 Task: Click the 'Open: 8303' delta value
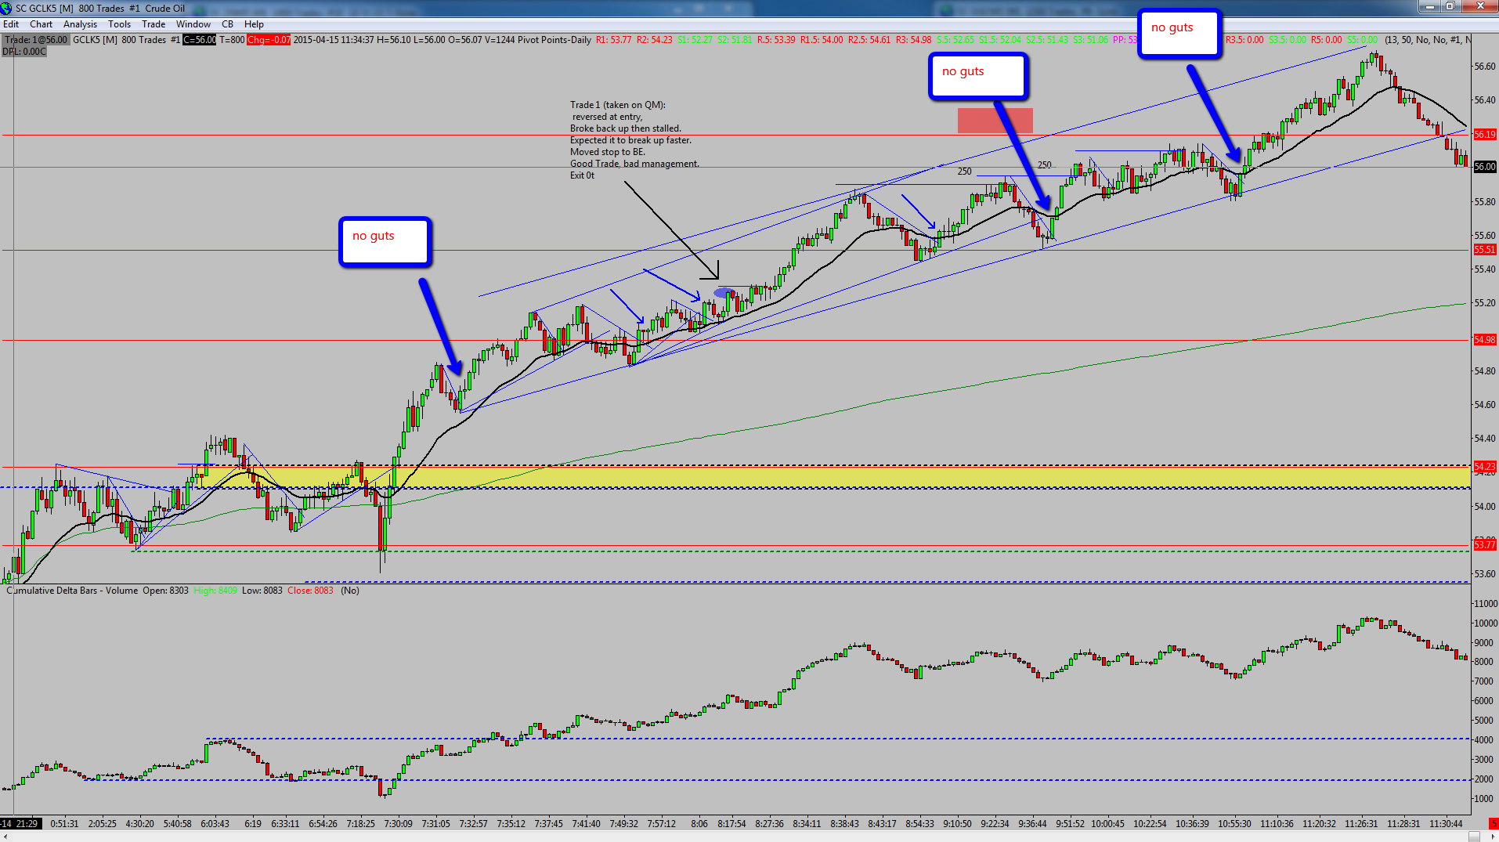[165, 591]
